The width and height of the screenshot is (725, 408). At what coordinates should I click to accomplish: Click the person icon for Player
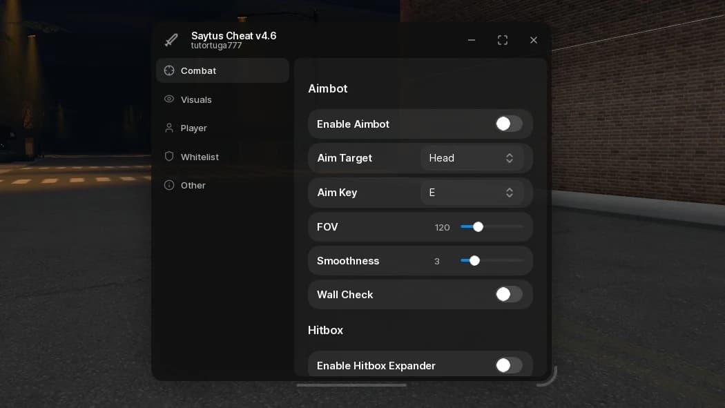coord(169,128)
